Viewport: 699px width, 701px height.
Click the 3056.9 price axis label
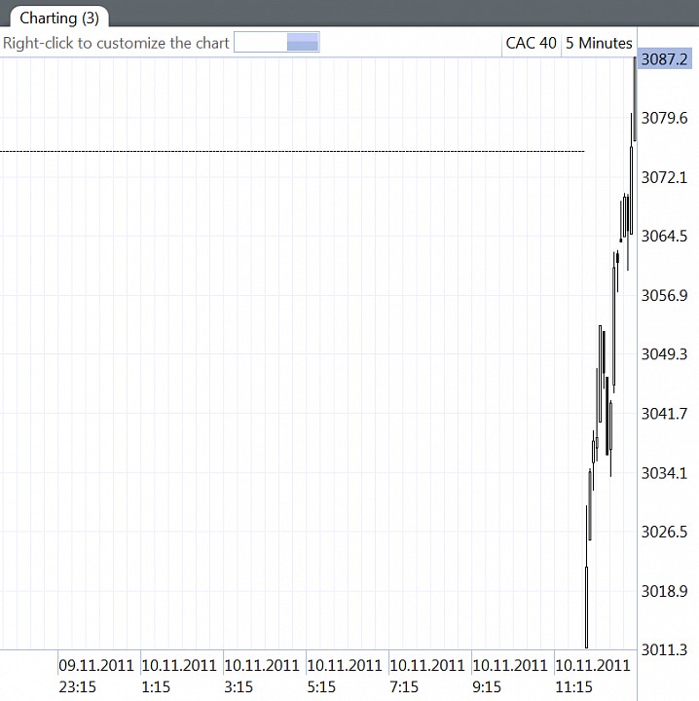point(665,296)
